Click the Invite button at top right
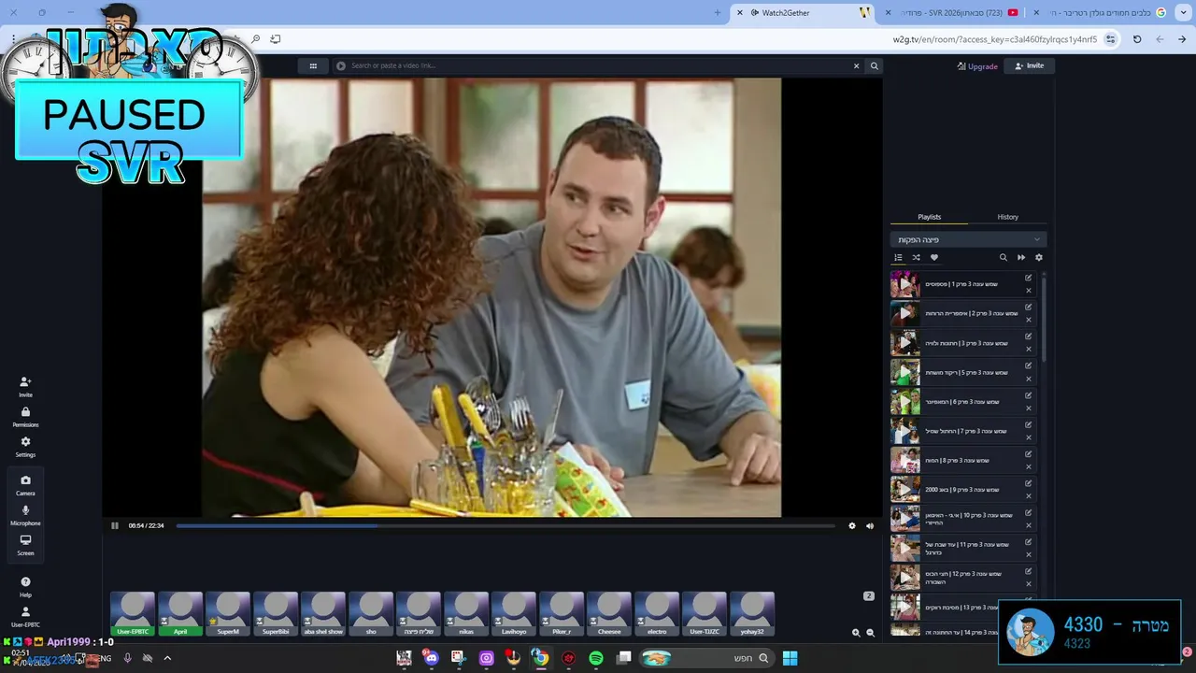Image resolution: width=1196 pixels, height=673 pixels. pyautogui.click(x=1030, y=65)
